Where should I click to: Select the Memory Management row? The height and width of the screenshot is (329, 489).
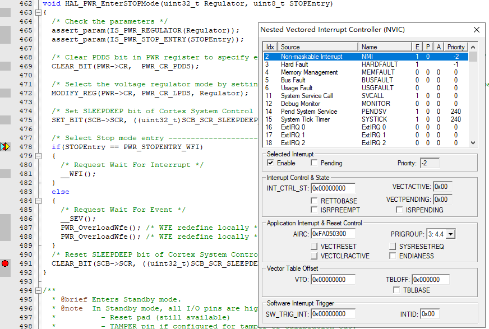click(366, 72)
